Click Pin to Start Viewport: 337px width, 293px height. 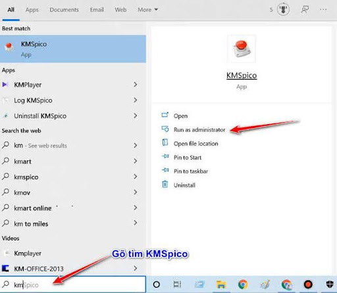click(x=188, y=158)
